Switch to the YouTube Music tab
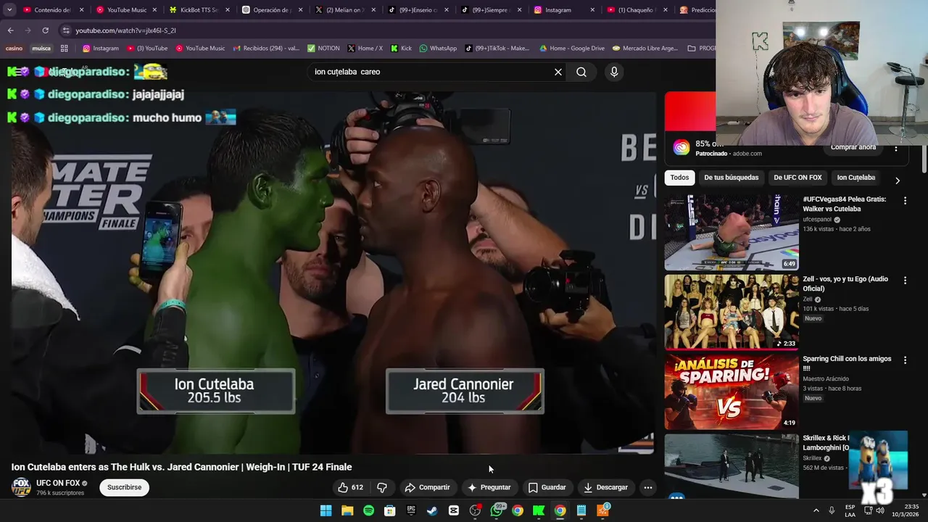Image resolution: width=928 pixels, height=522 pixels. 120,10
